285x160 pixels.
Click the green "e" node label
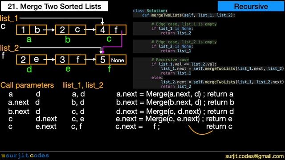coord(68,69)
